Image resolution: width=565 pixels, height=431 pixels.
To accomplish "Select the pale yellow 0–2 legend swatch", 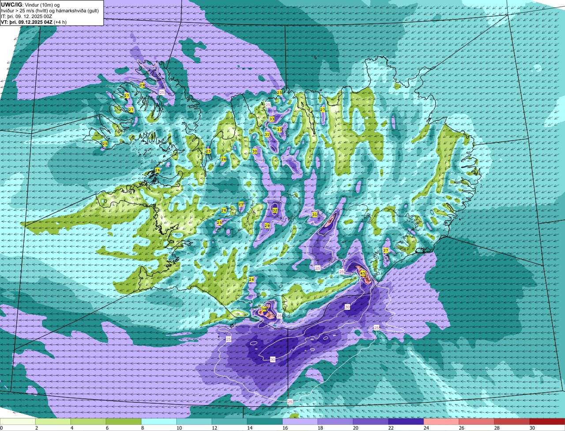I will [x=18, y=421].
